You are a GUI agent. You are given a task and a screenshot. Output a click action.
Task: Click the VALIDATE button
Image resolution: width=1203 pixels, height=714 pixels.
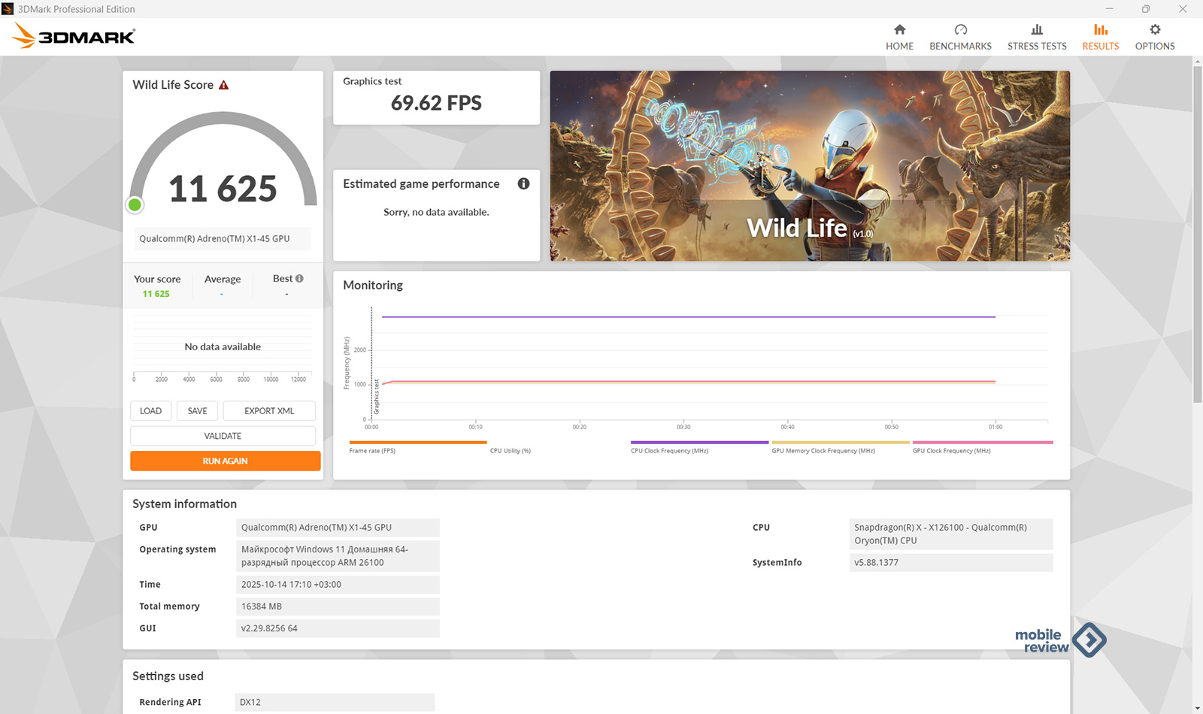point(223,436)
